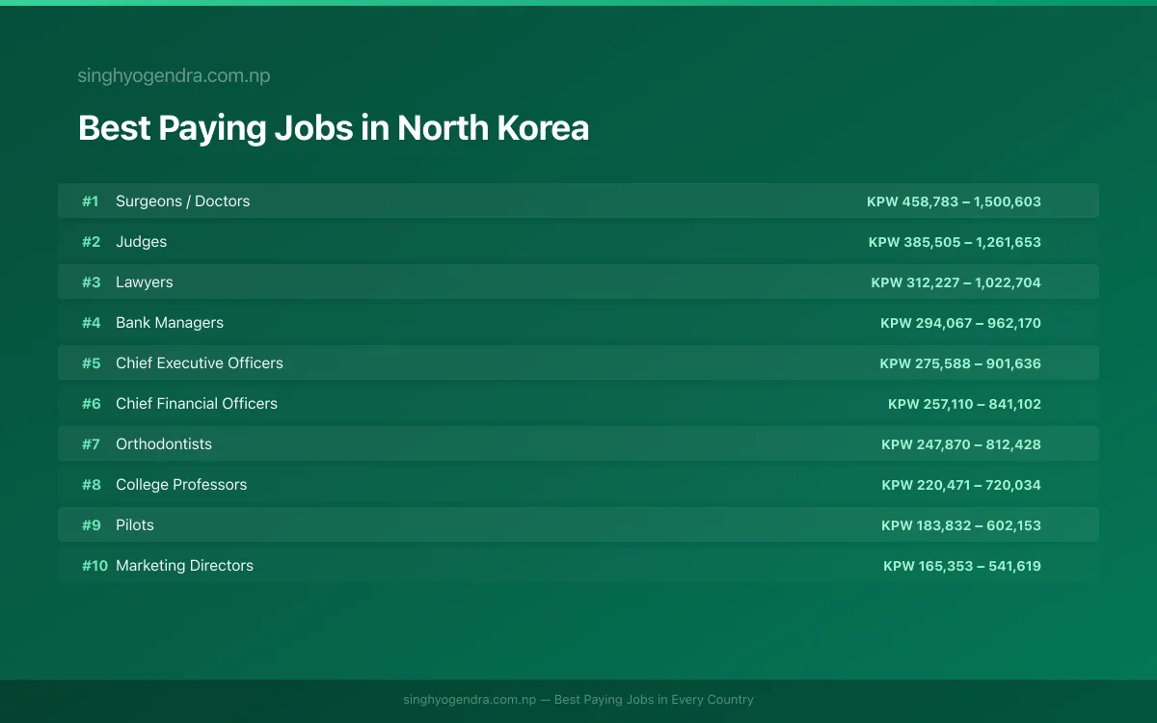1157x723 pixels.
Task: Click rank number #4
Action: [x=91, y=323]
